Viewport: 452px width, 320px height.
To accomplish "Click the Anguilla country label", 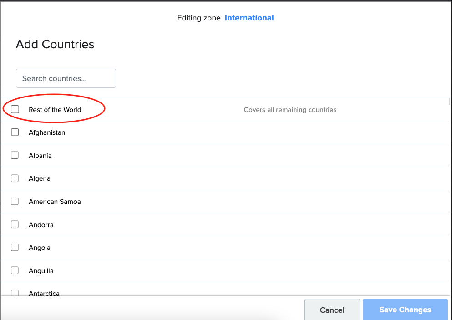I will pos(41,271).
